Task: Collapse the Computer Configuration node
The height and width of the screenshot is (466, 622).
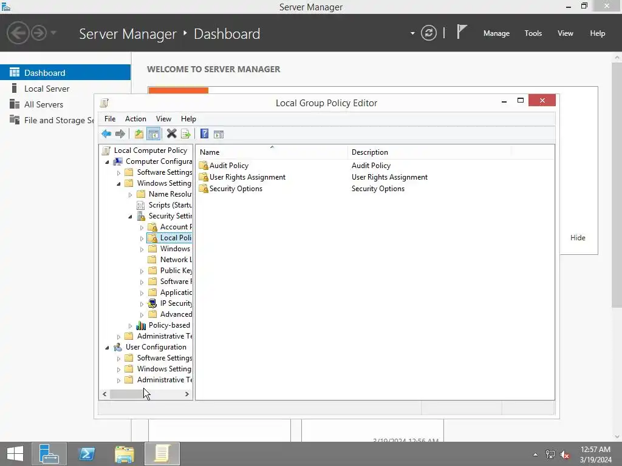Action: pyautogui.click(x=107, y=161)
